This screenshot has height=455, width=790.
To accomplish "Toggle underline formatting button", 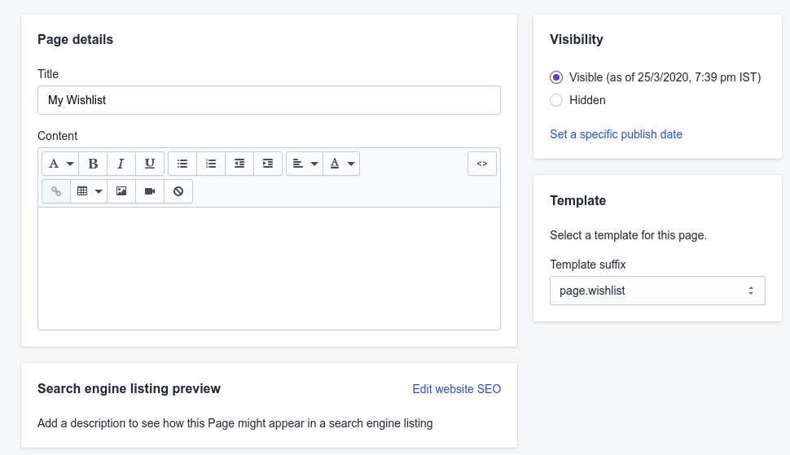I will tap(150, 164).
